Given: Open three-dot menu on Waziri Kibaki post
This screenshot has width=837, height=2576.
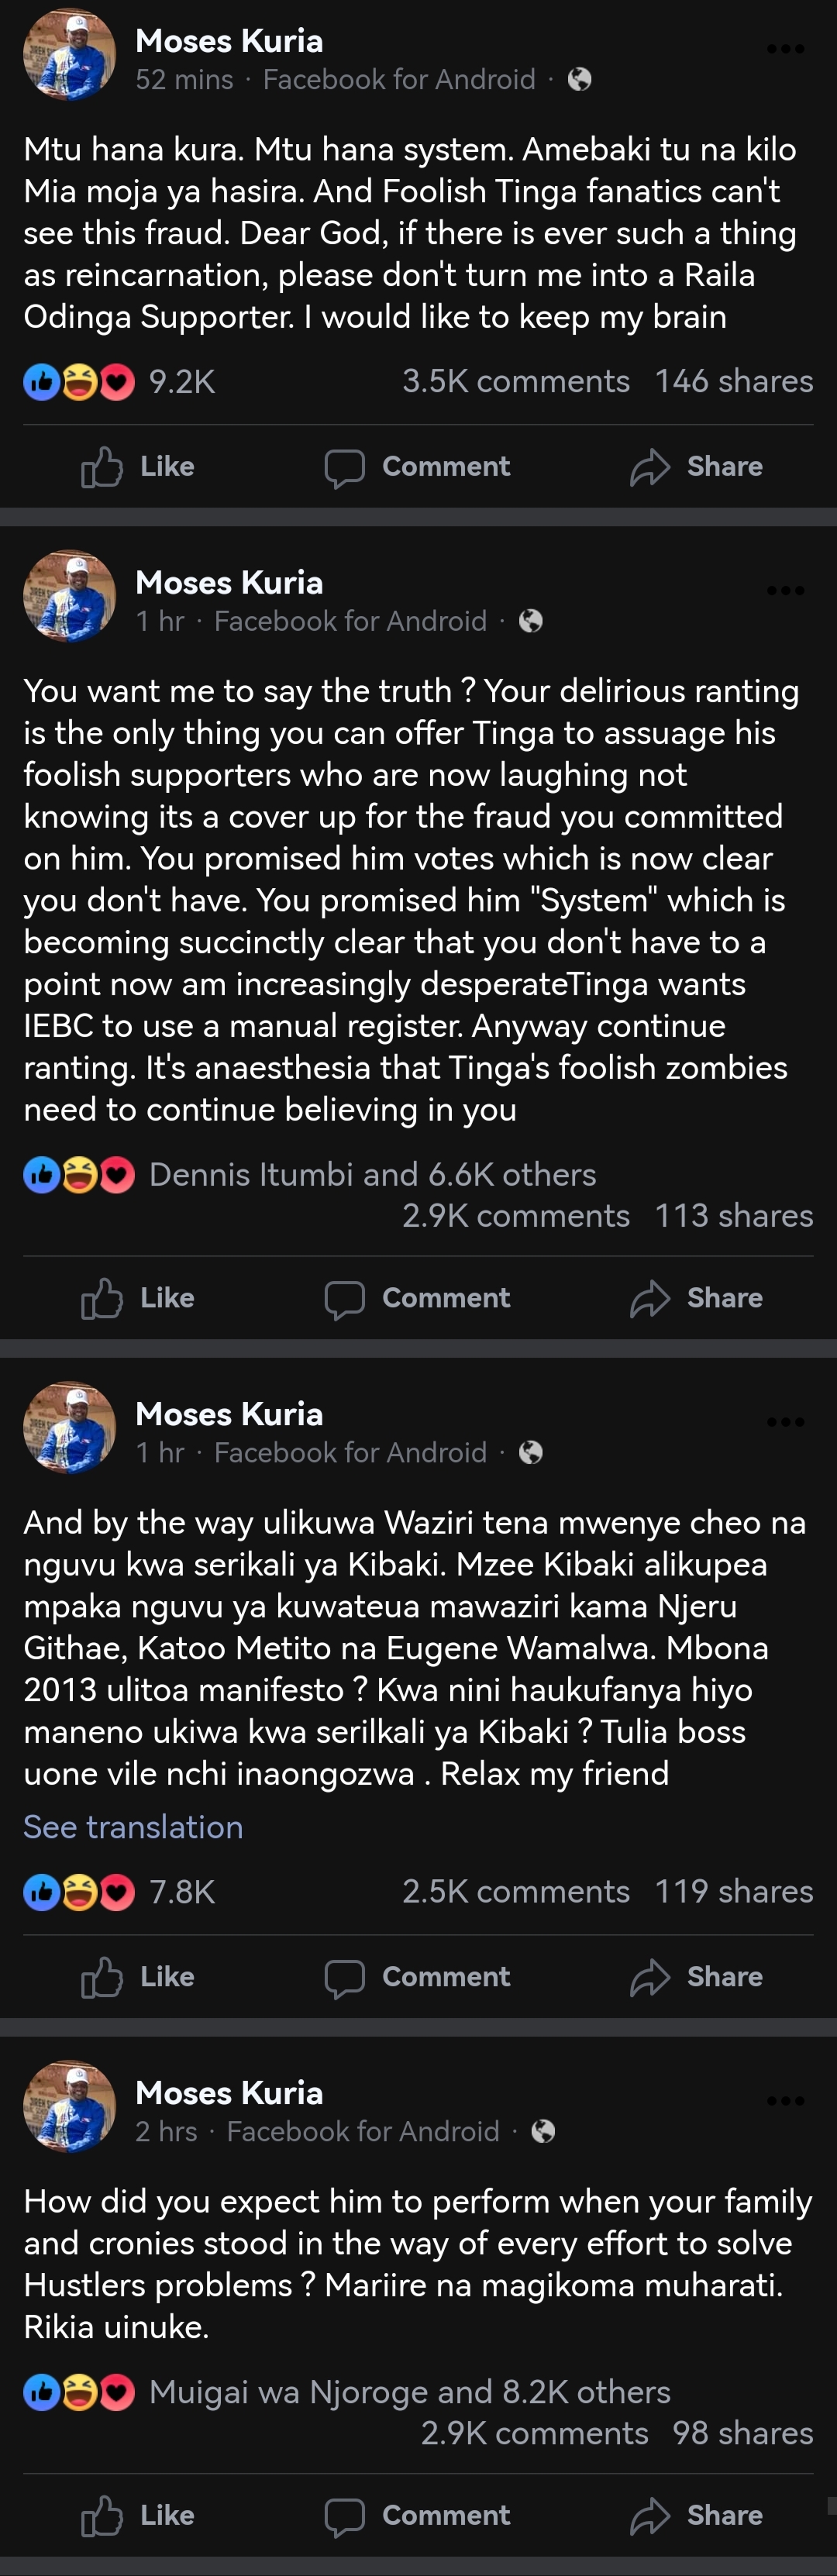Looking at the screenshot, I should pos(785,1421).
